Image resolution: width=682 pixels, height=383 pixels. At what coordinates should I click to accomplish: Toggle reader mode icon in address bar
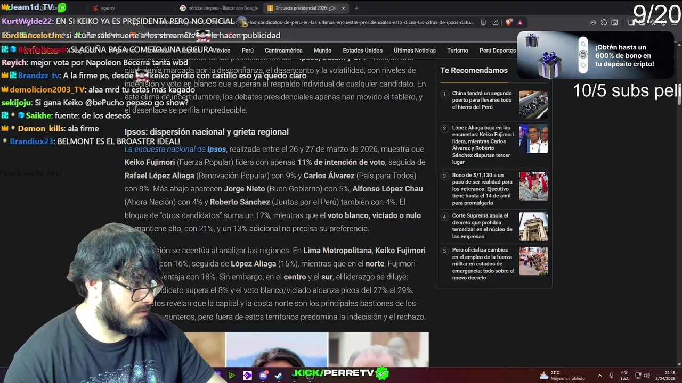pyautogui.click(x=483, y=22)
